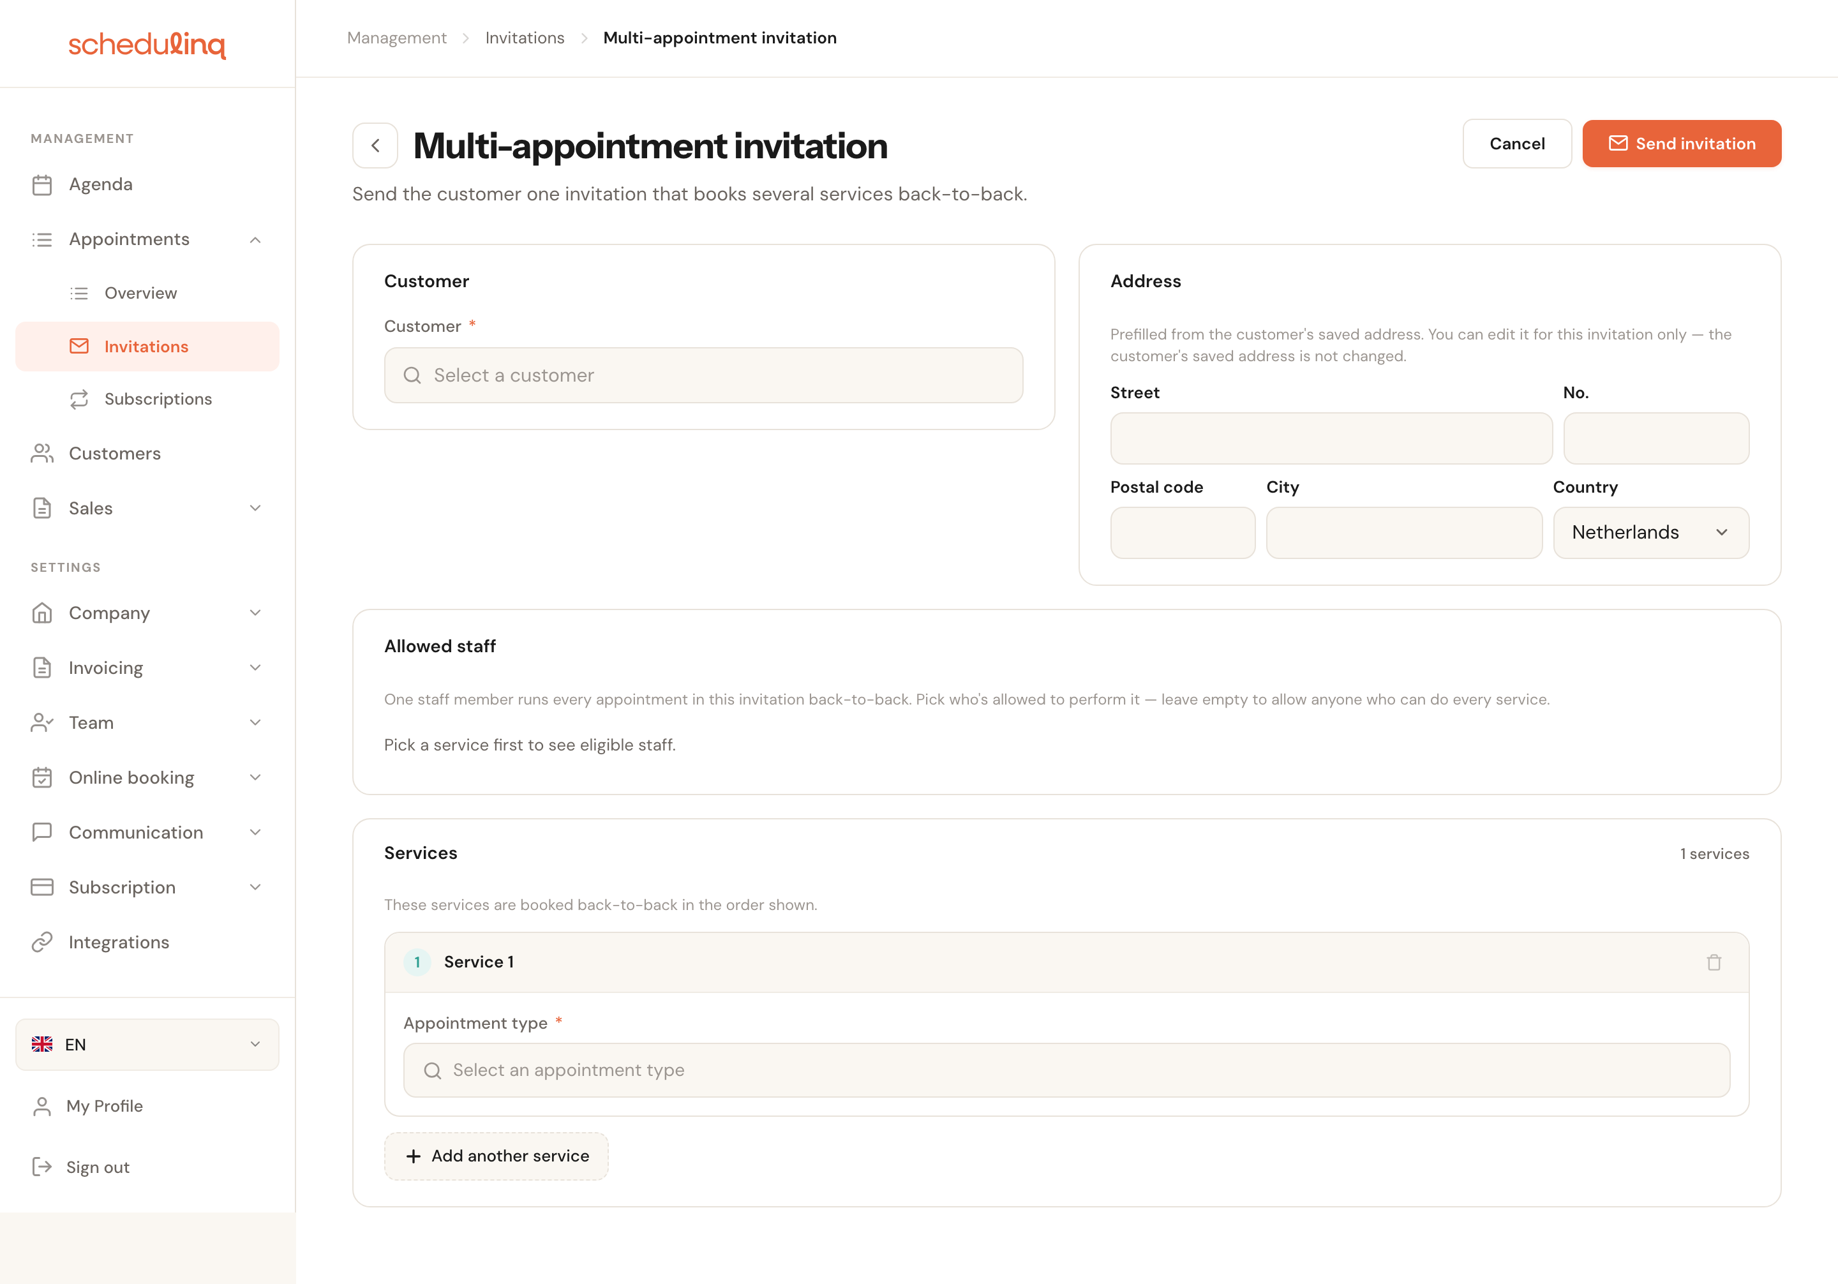This screenshot has width=1838, height=1284.
Task: Click the Subscription credit card icon
Action: tap(41, 887)
